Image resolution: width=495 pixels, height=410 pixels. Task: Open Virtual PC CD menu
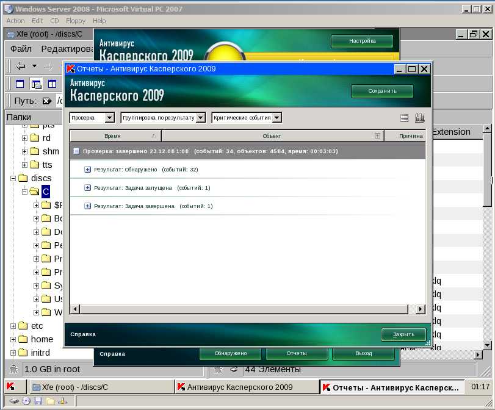pyautogui.click(x=54, y=21)
